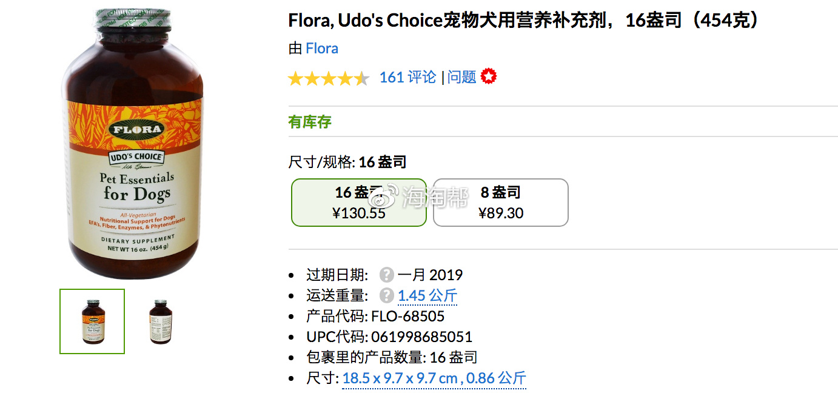The width and height of the screenshot is (838, 393).
Task: Click the Udo's Choice product title
Action: 524,21
